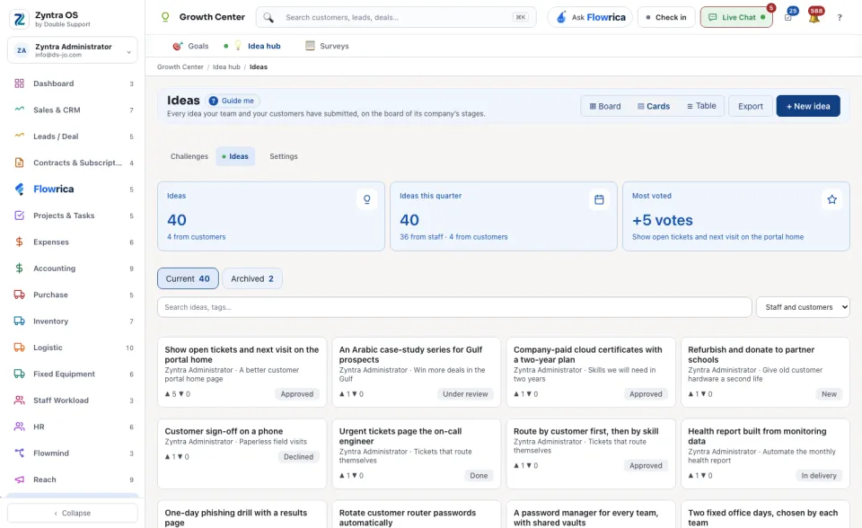Click the Purchase truck icon

(19, 295)
